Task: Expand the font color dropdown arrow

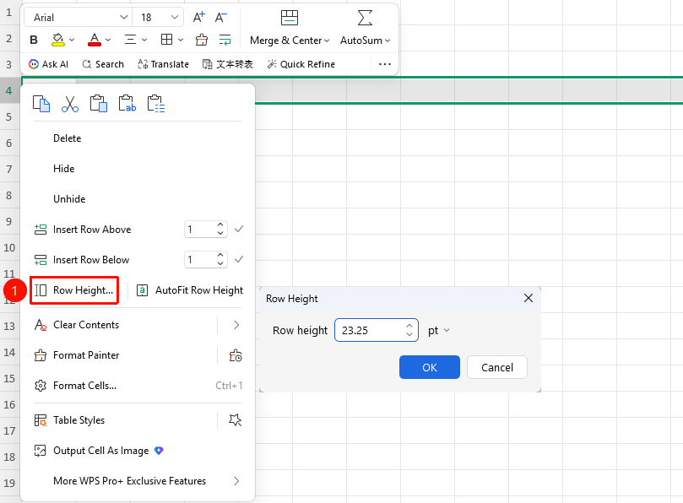Action: 108,40
